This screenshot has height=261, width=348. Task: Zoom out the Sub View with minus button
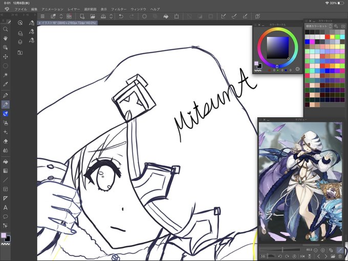316,250
